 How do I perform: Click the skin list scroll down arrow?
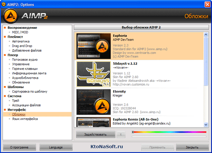tap(206, 125)
